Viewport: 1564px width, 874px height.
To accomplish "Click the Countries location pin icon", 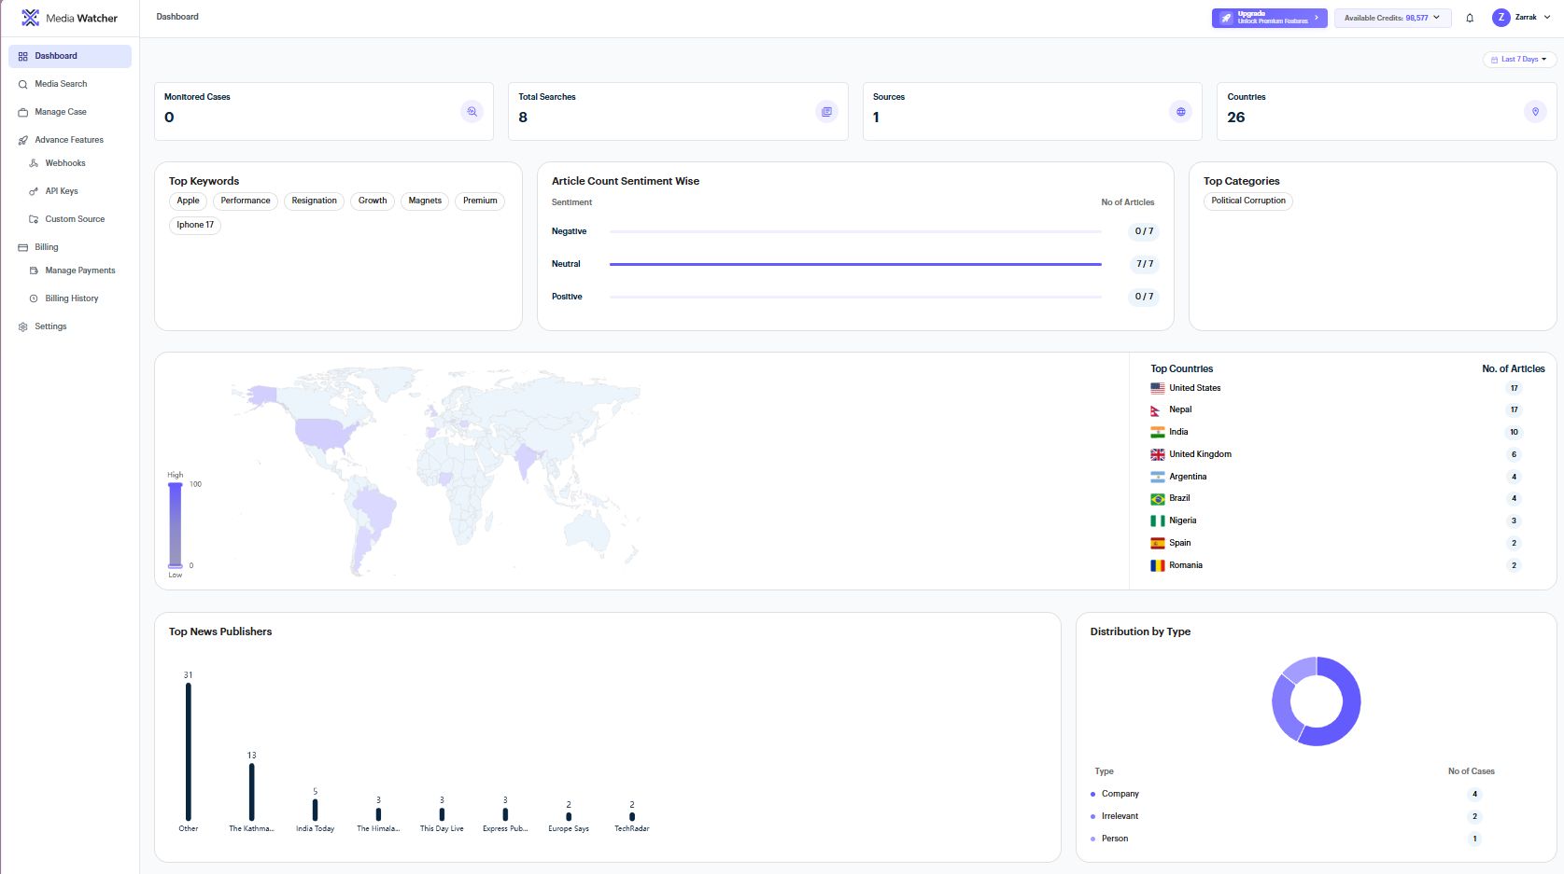I will [1535, 112].
